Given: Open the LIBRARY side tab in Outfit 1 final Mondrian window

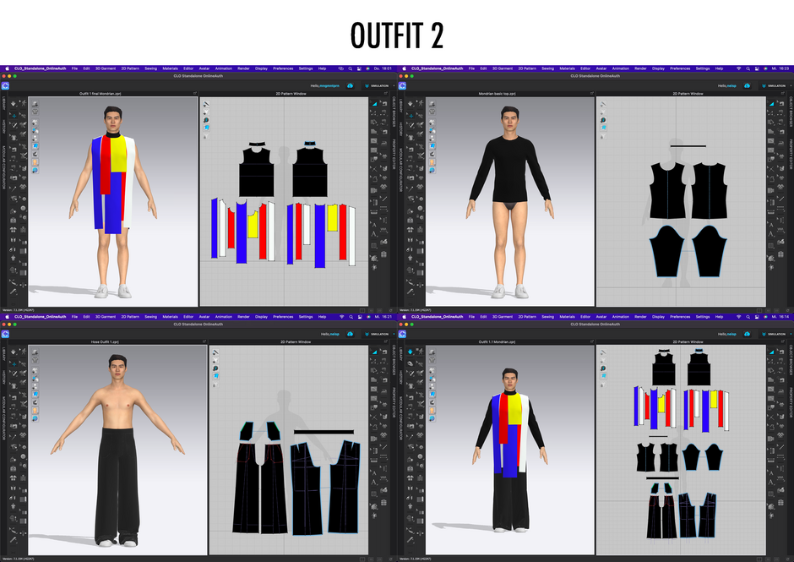Looking at the screenshot, I should [x=3, y=104].
